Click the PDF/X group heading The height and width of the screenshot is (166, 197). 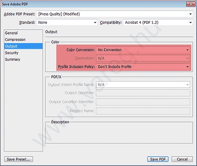point(56,77)
